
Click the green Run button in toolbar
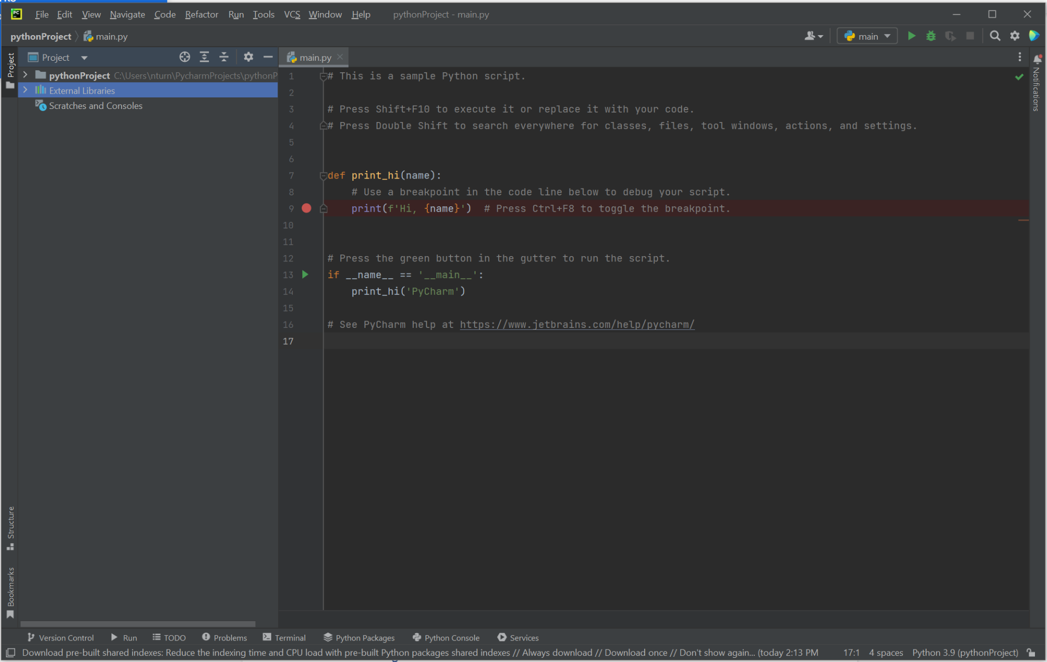[911, 36]
